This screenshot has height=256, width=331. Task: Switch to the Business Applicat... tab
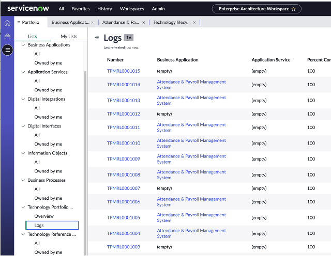click(x=70, y=22)
